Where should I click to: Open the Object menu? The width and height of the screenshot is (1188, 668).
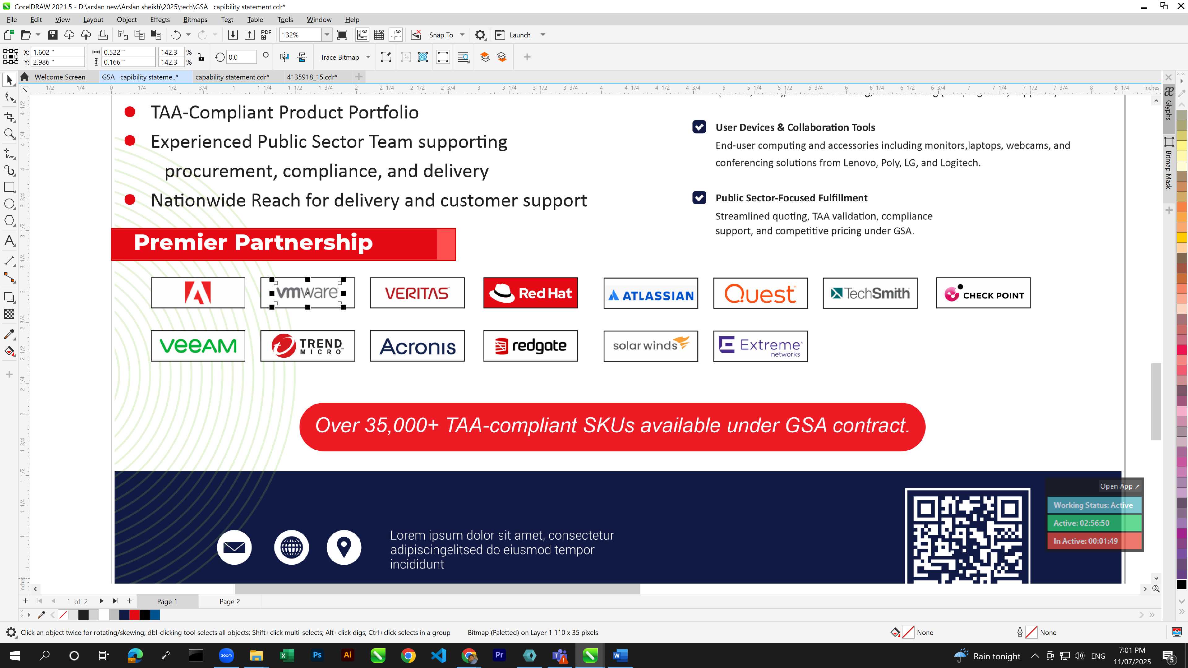[126, 19]
